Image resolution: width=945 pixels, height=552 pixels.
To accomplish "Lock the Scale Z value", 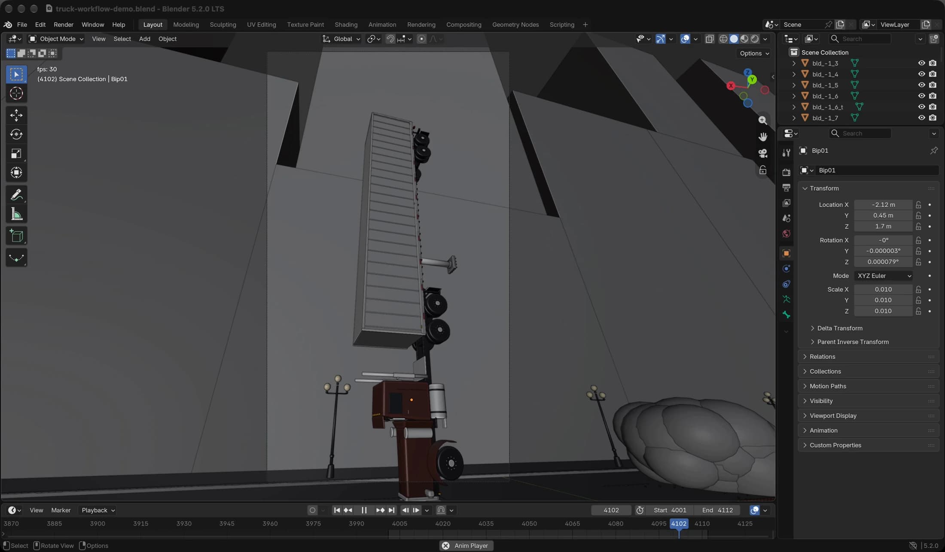I will [x=918, y=311].
